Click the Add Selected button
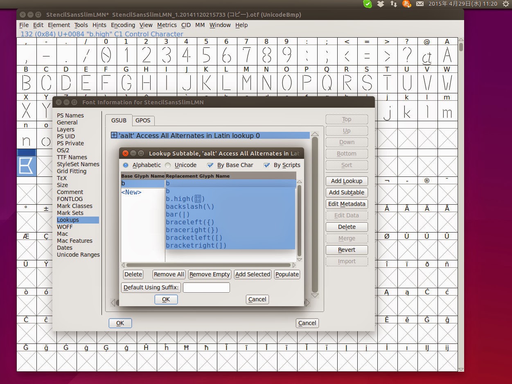The width and height of the screenshot is (512, 384). tap(253, 274)
